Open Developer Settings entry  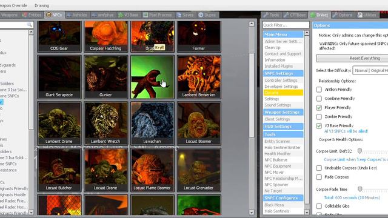283,87
